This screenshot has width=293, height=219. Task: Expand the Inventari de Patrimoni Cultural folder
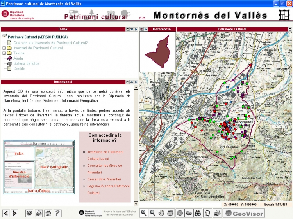[x=4, y=48]
